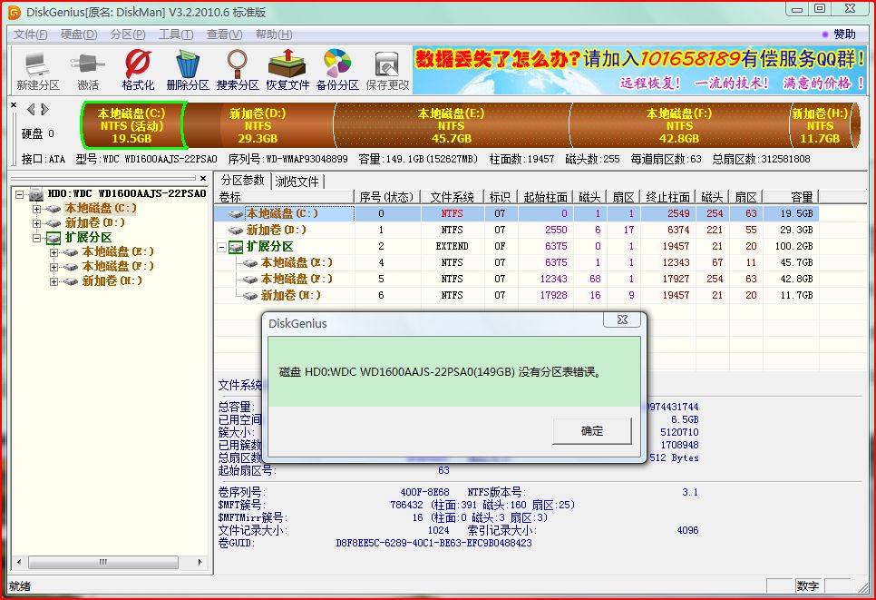
Task: Click the 赞助 sponsor icon
Action: coord(825,34)
